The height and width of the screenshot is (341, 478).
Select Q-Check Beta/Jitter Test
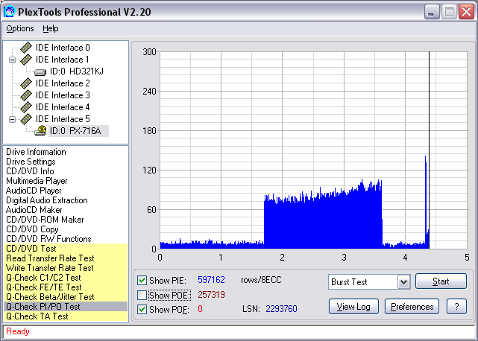click(66, 297)
